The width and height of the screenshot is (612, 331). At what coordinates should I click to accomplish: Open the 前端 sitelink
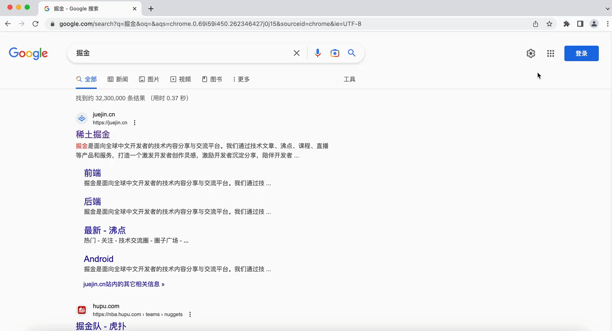pyautogui.click(x=92, y=173)
